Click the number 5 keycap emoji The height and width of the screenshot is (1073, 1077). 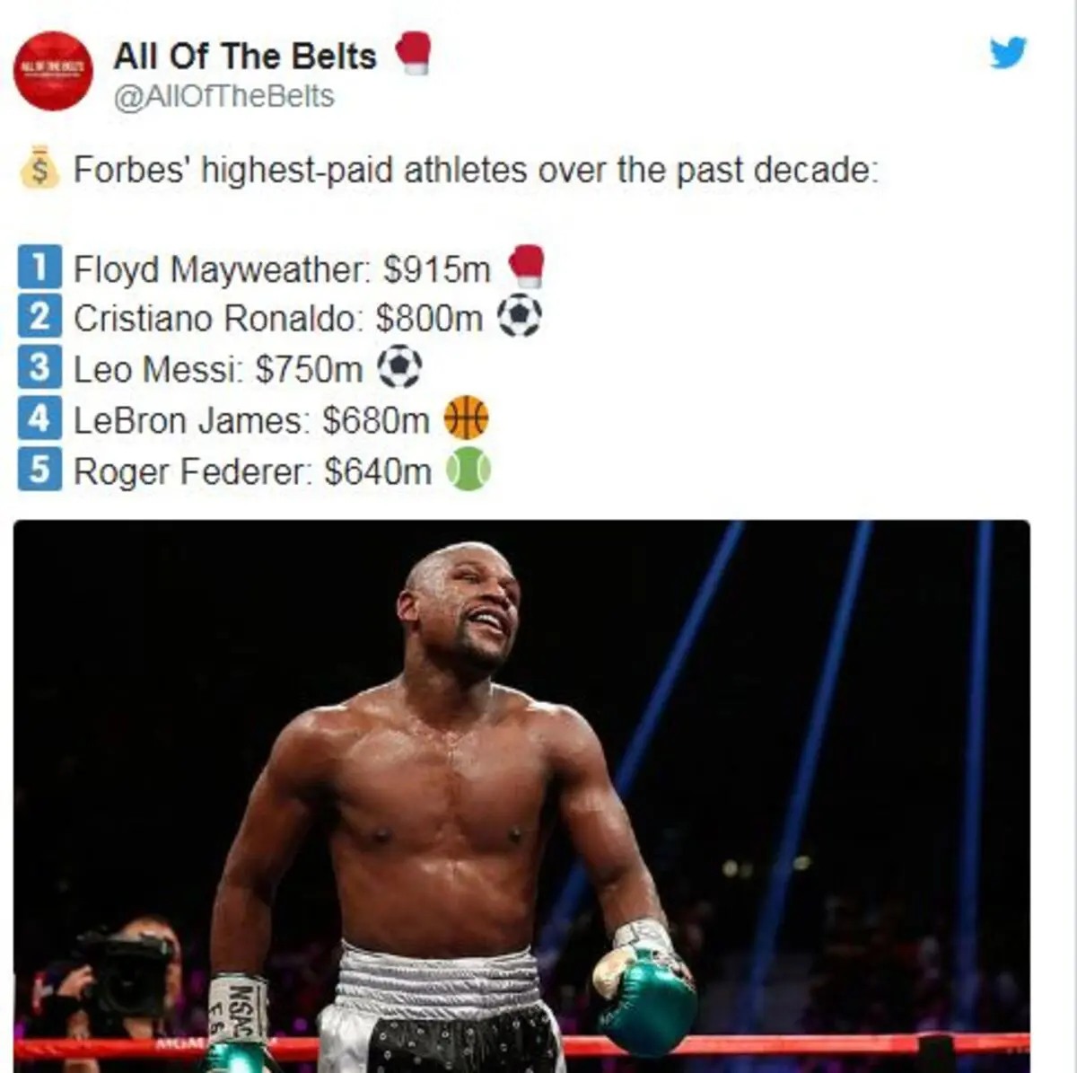pyautogui.click(x=39, y=469)
